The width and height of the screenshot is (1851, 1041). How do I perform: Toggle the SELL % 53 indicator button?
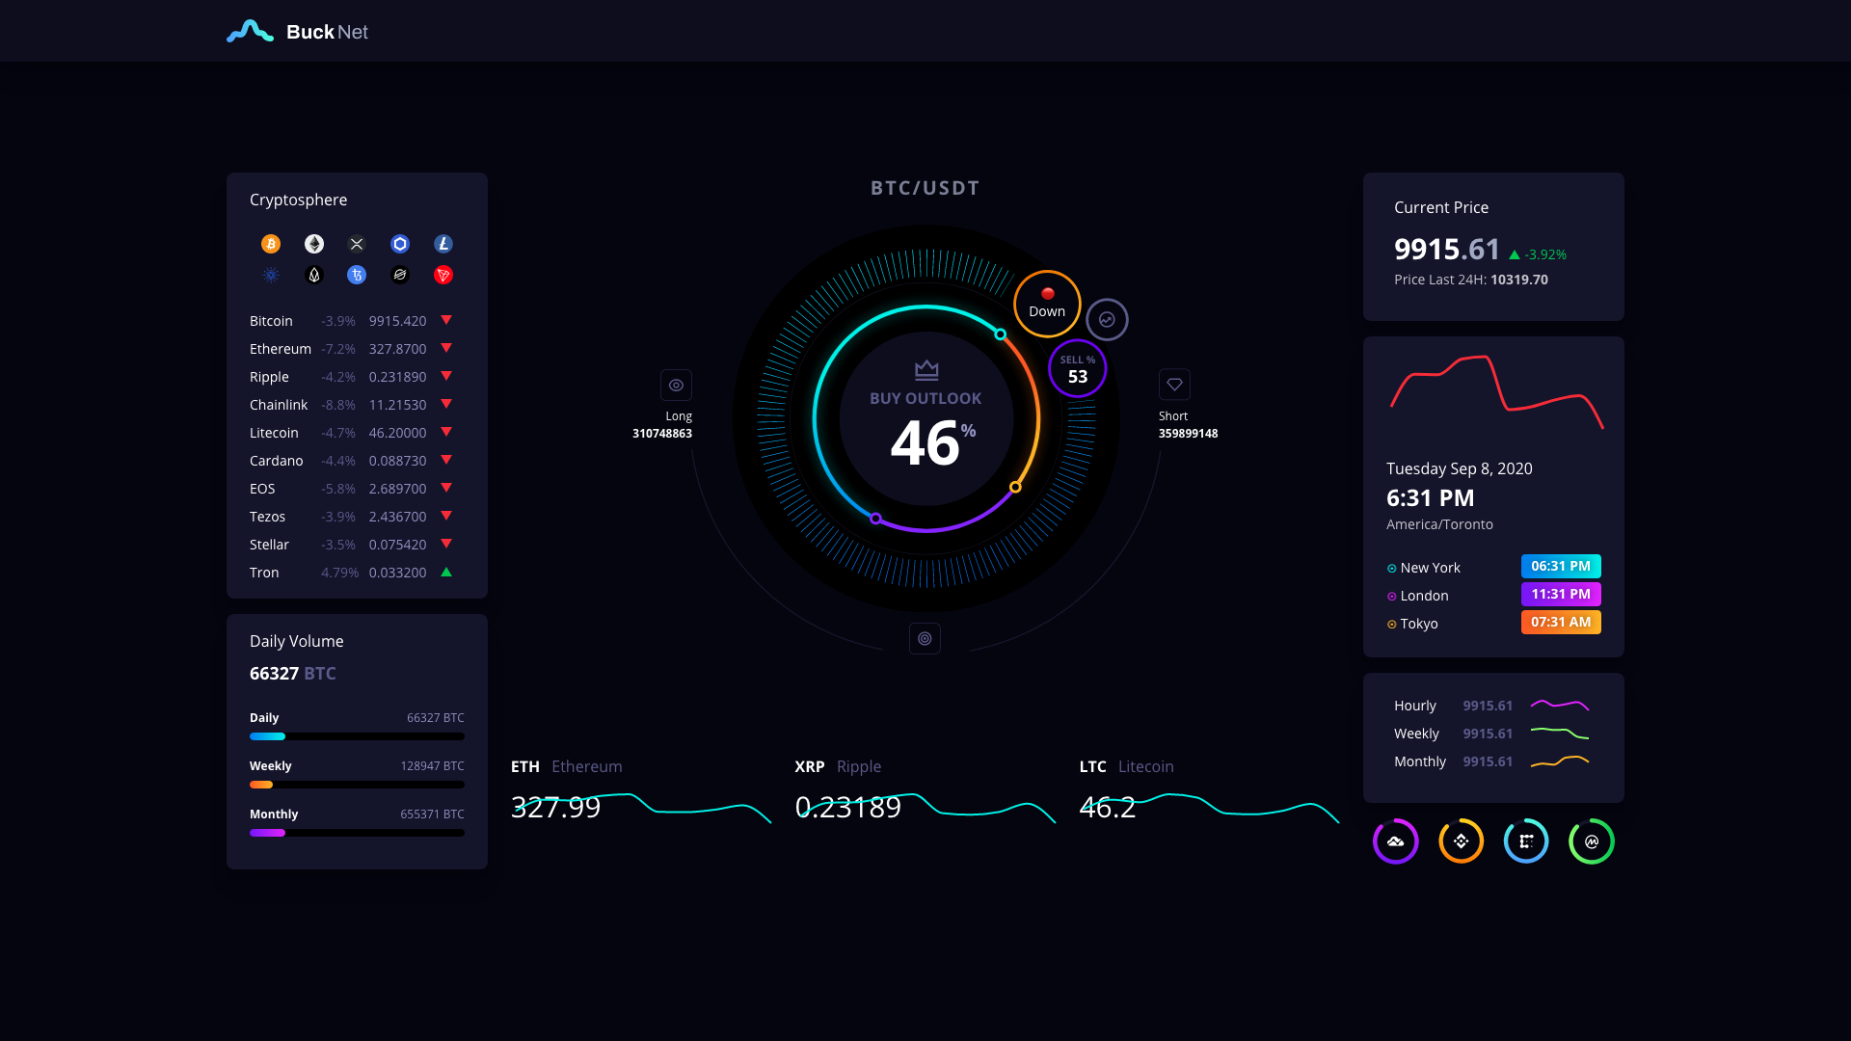click(1076, 368)
